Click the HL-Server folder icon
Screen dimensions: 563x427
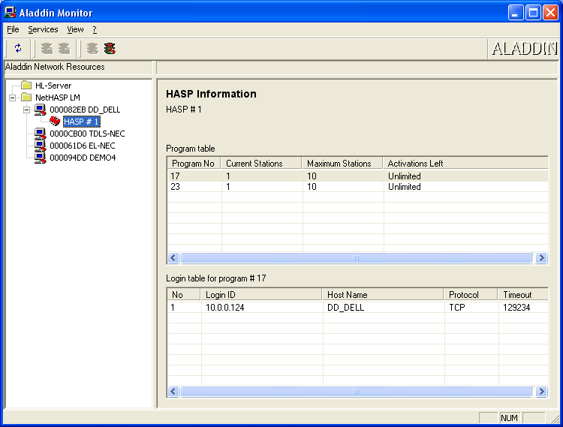point(26,85)
